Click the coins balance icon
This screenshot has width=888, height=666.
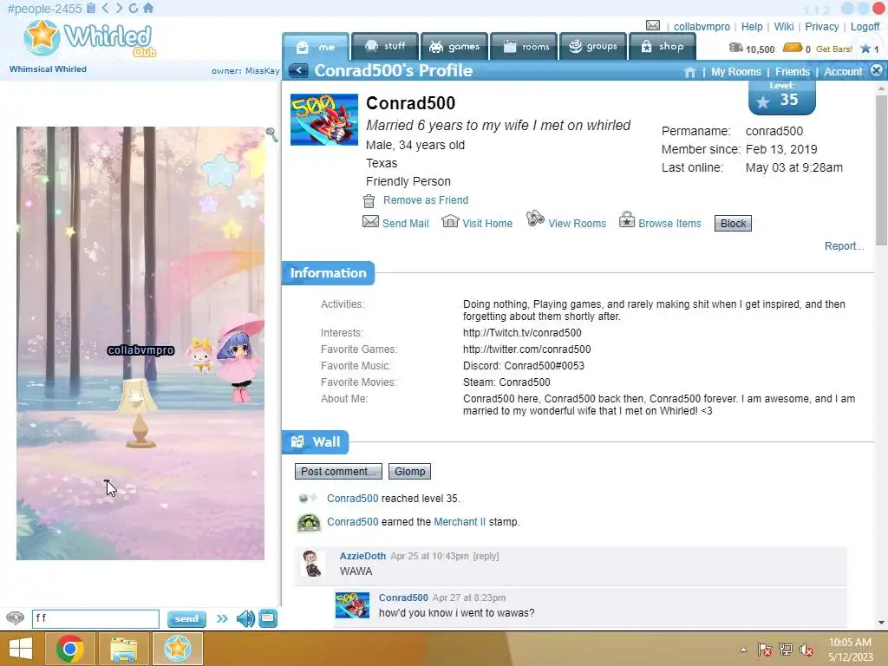735,49
